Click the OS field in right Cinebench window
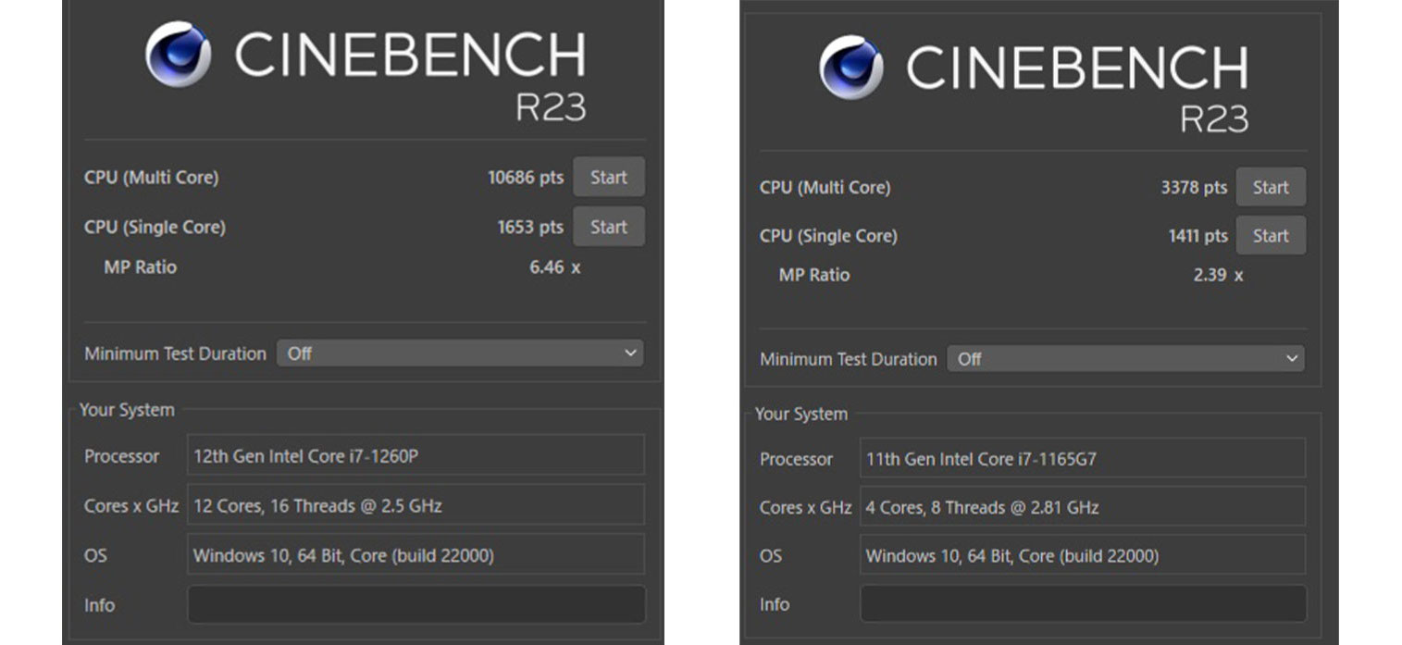 [1083, 555]
